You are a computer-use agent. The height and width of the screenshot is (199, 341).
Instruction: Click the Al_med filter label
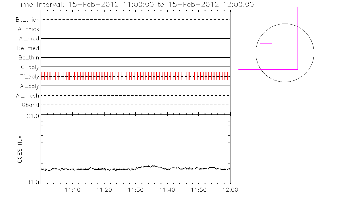click(29, 39)
